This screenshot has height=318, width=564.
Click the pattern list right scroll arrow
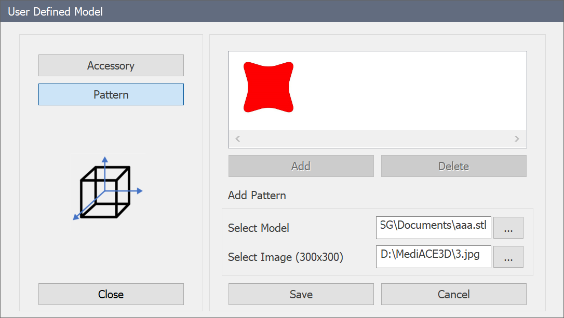click(x=517, y=139)
